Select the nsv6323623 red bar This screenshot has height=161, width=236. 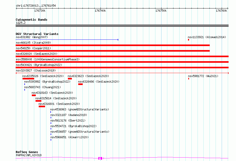(70, 79)
